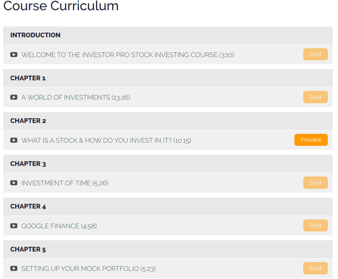Screen dimensions: 338x279
Task: Open What Is a Stock lesson title
Action: click(x=106, y=140)
